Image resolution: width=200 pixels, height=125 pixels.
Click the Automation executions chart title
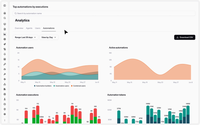point(27,95)
